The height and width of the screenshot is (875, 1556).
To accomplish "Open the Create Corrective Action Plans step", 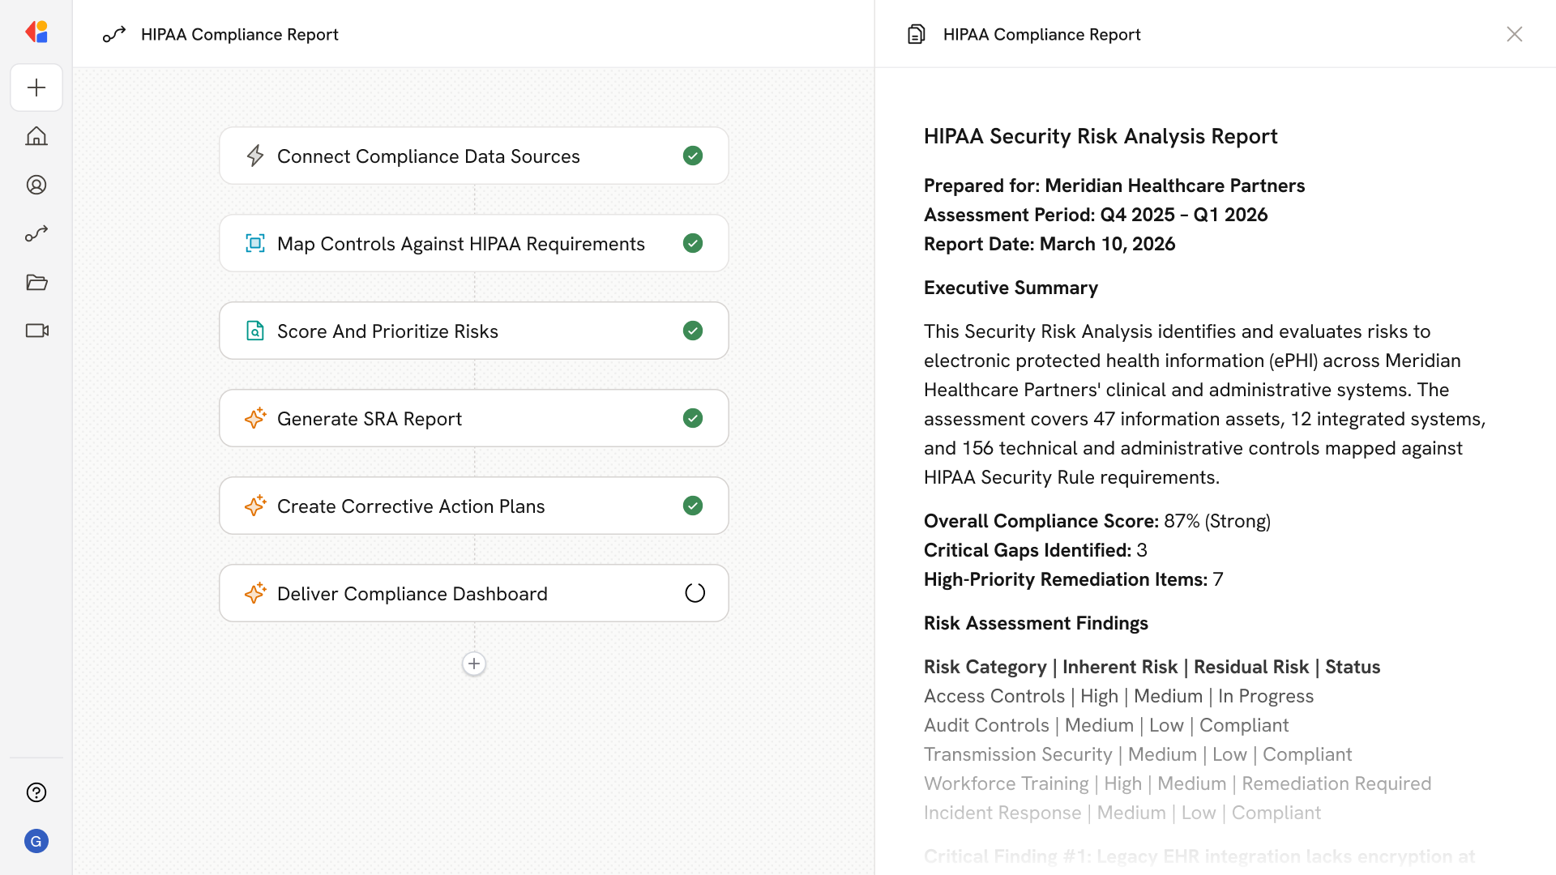I will pos(411,506).
